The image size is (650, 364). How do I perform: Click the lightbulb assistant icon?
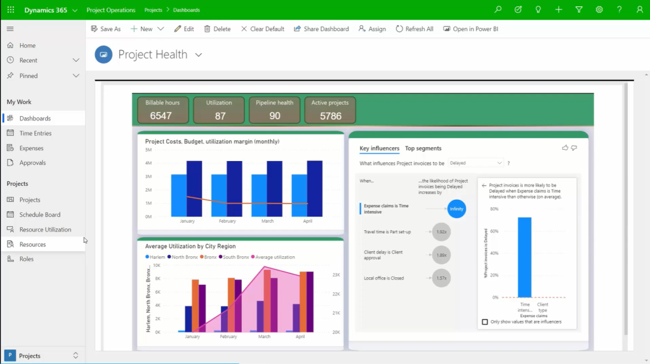538,10
